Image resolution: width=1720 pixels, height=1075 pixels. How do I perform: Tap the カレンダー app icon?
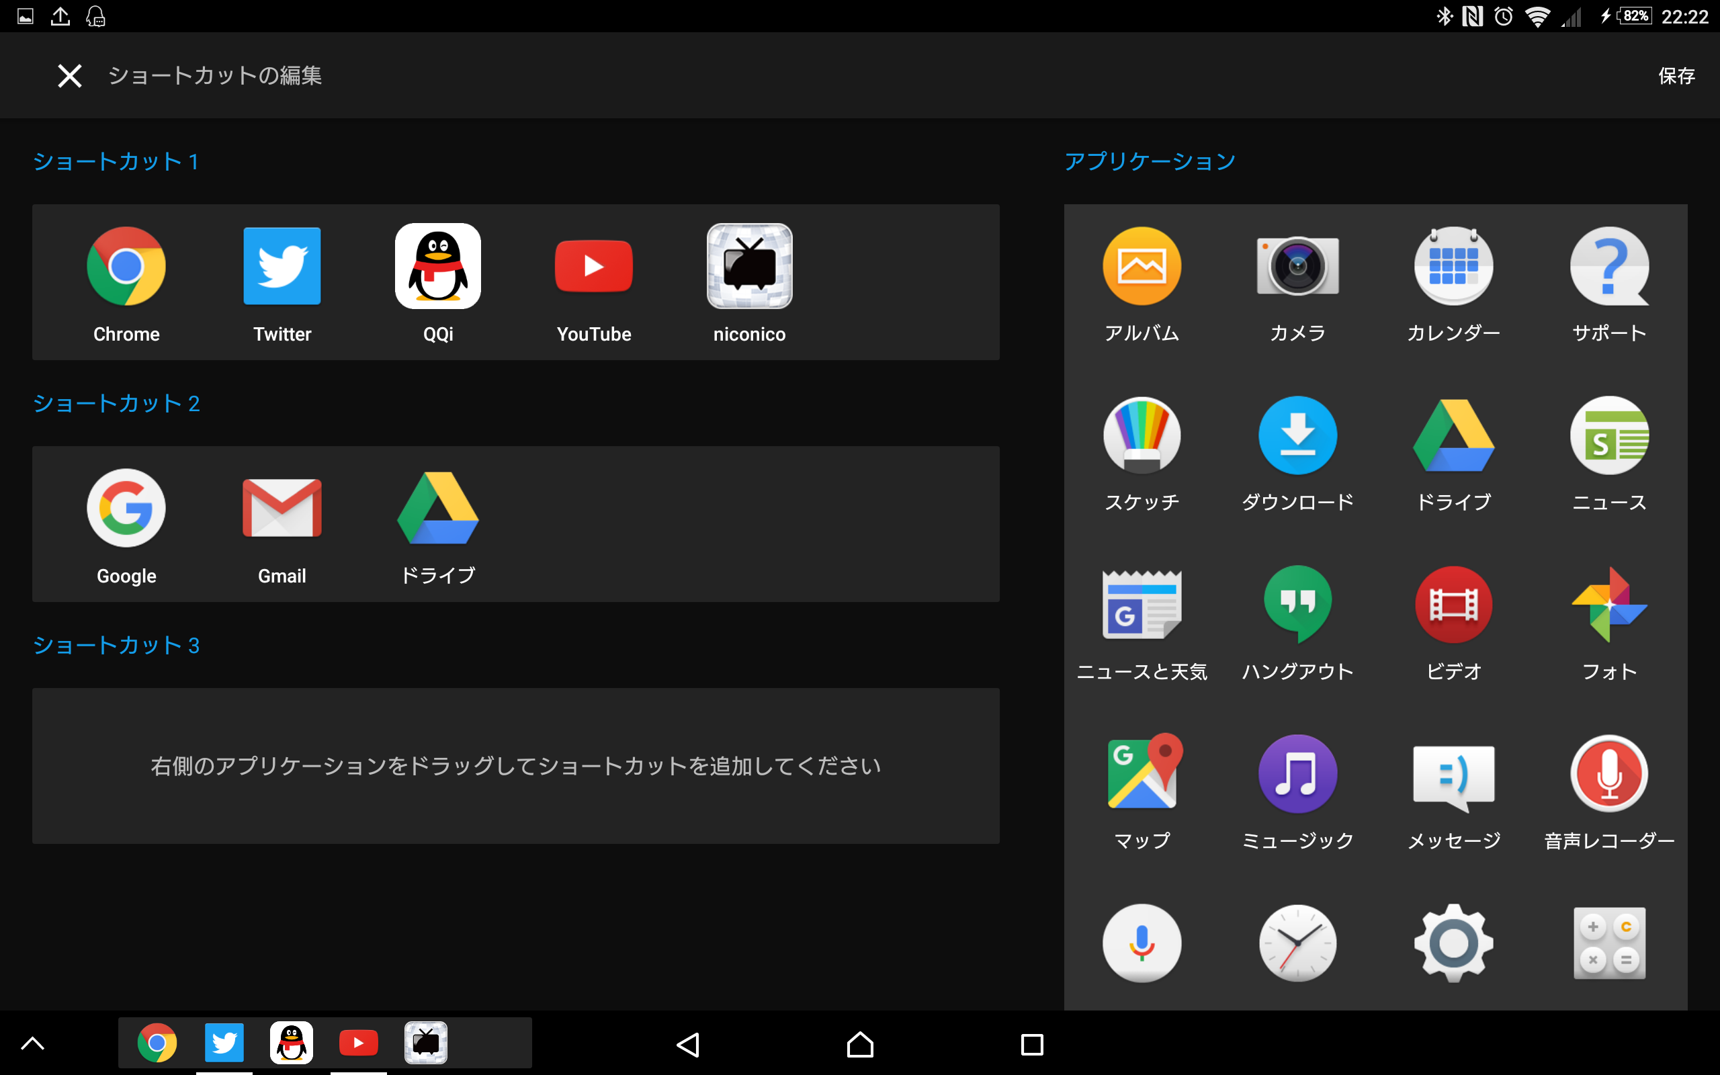(1453, 267)
